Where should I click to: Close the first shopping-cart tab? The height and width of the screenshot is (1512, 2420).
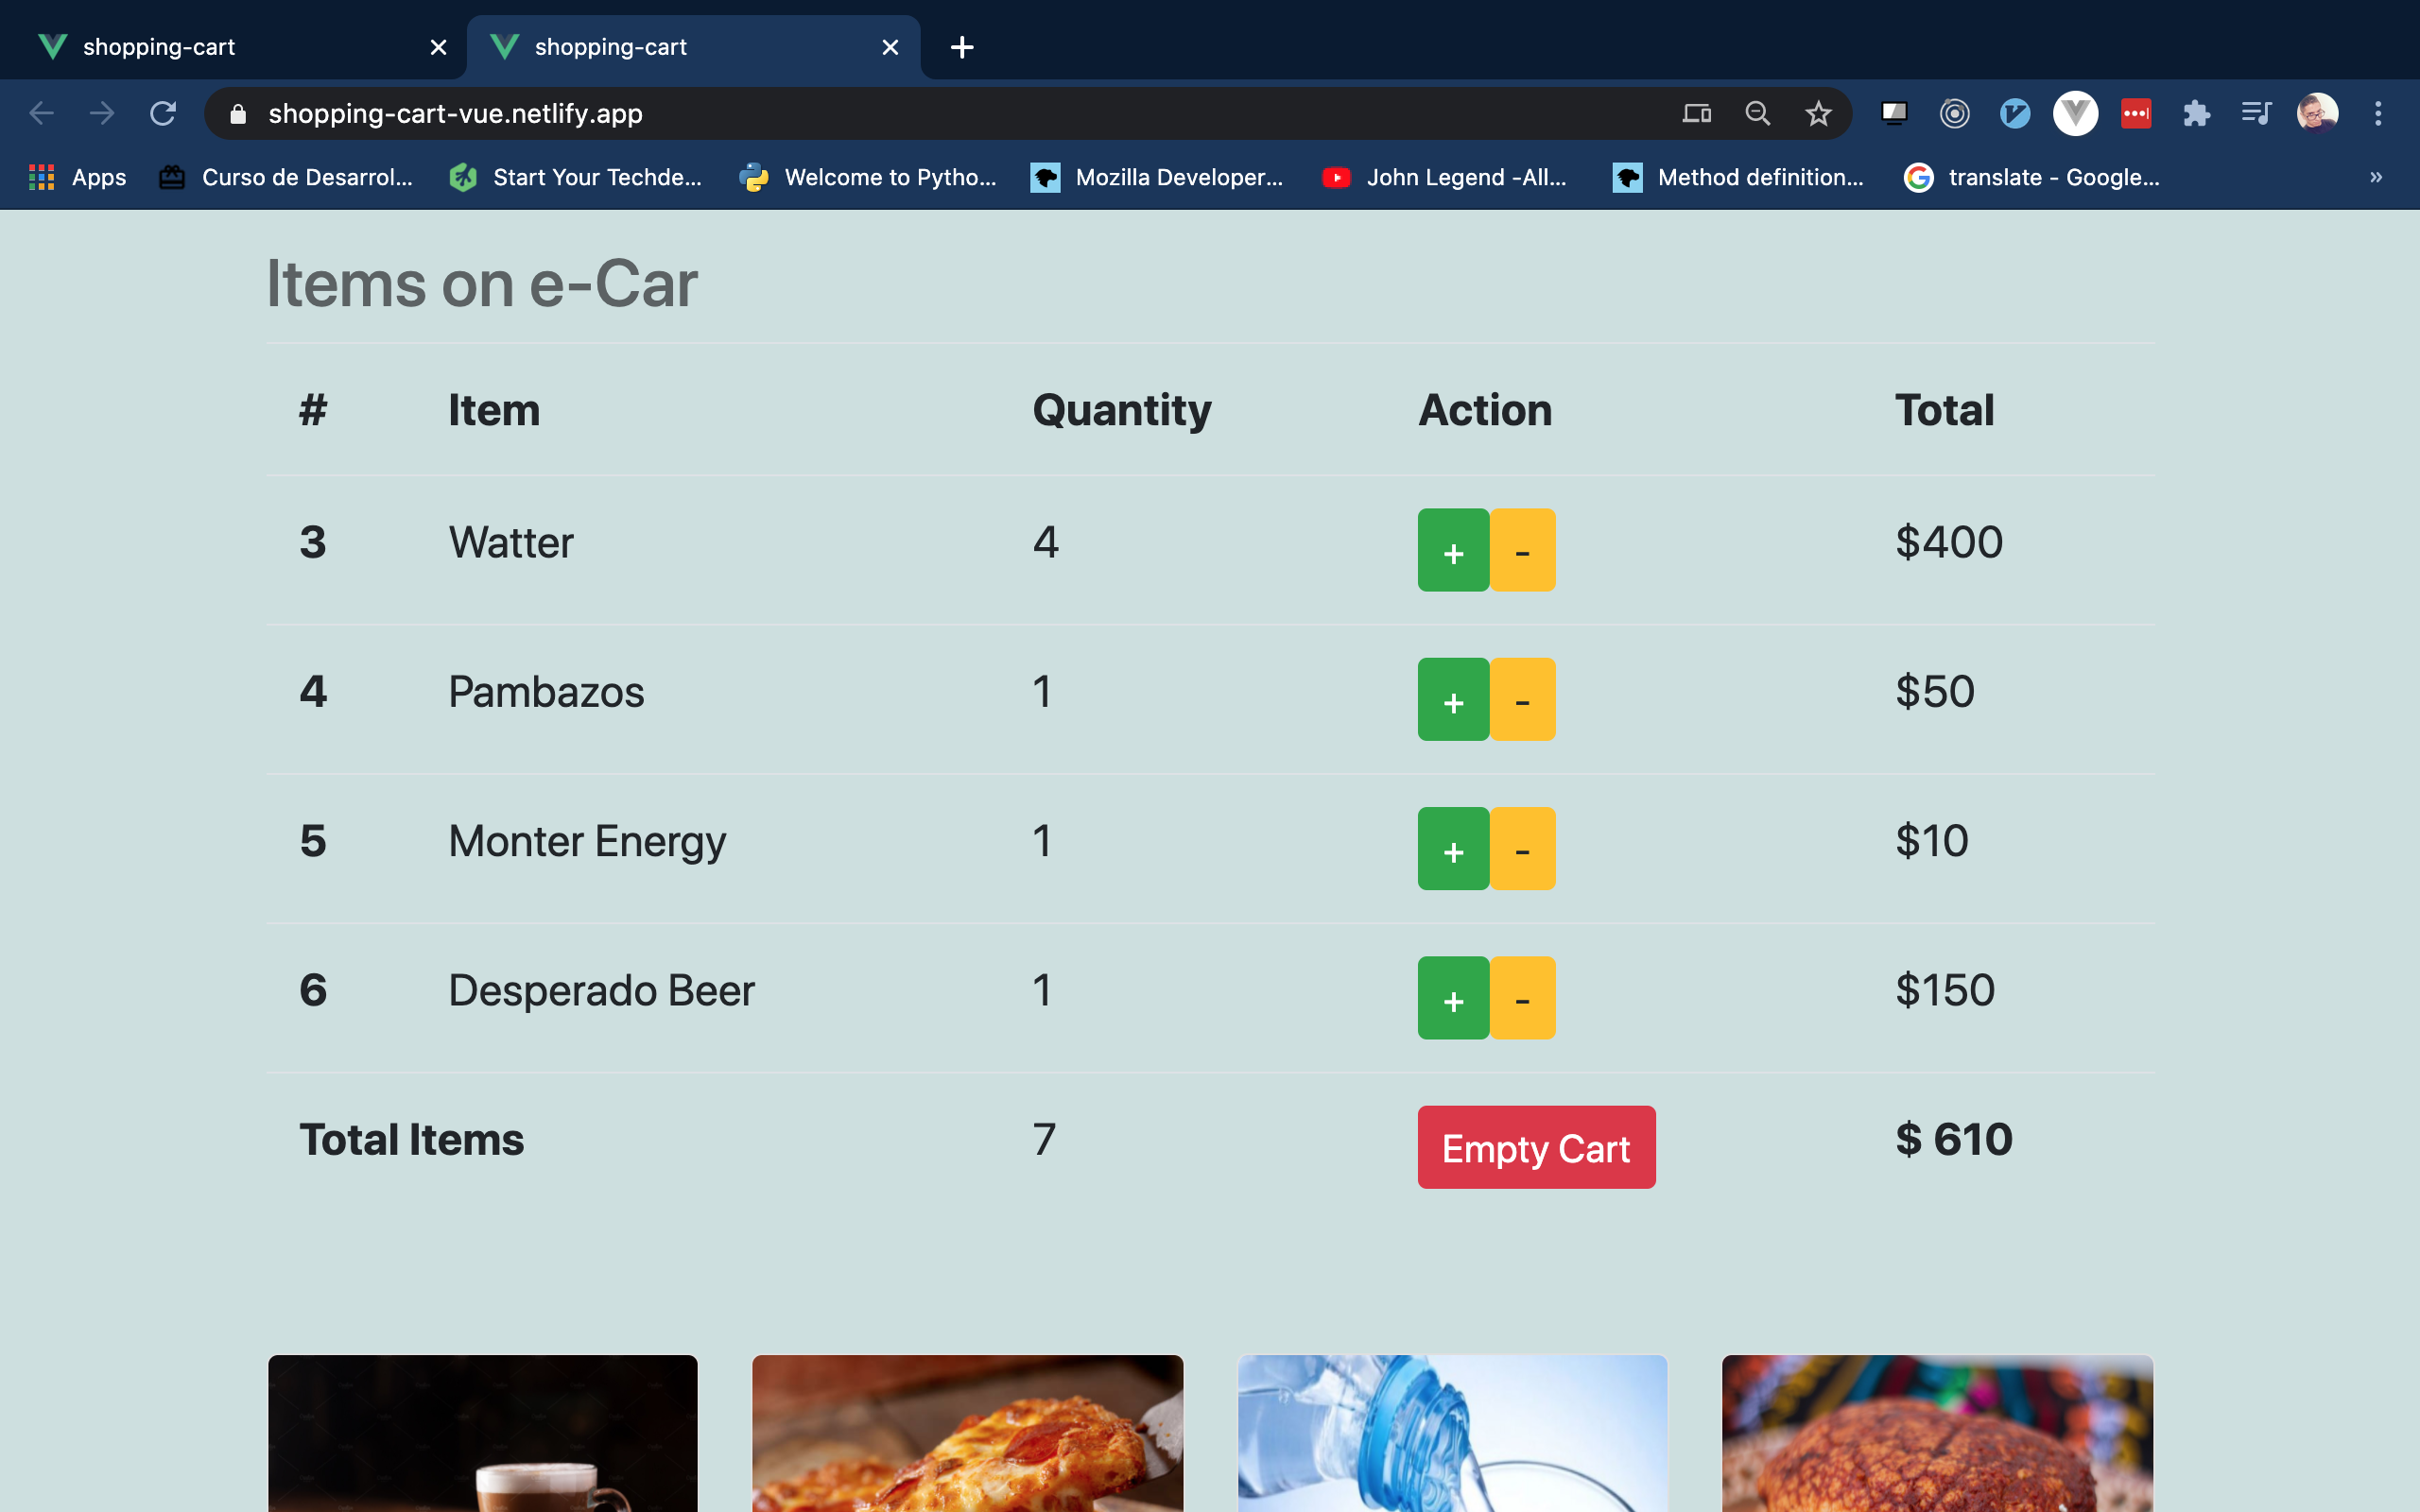[x=438, y=47]
